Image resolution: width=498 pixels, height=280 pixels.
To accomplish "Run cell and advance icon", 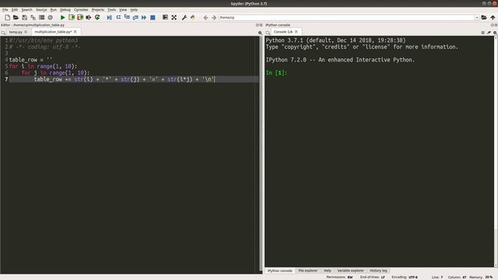I will tap(80, 17).
